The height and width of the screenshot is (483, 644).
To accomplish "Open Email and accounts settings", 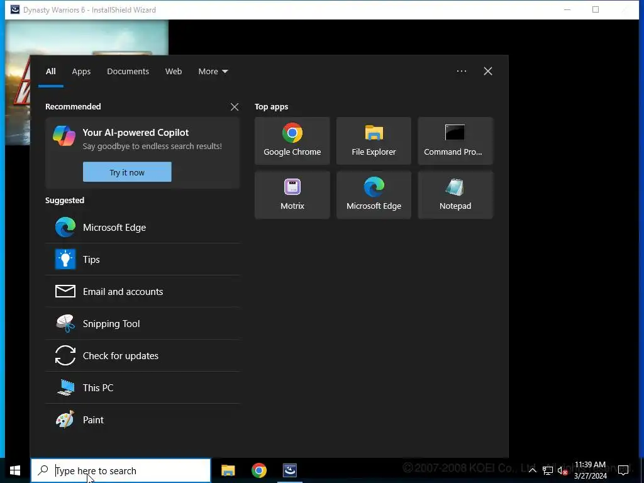I will point(143,291).
